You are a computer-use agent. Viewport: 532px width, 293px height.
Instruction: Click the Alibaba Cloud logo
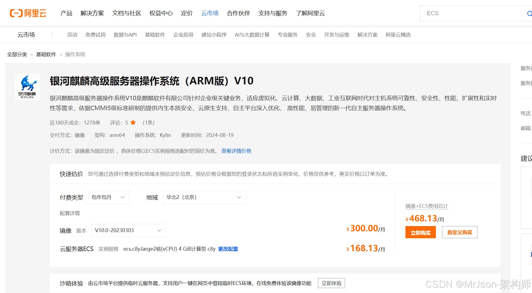28,13
